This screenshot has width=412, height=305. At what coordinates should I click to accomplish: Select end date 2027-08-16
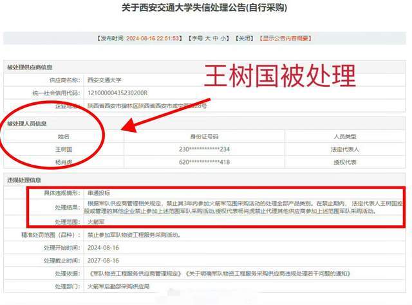coord(103,261)
